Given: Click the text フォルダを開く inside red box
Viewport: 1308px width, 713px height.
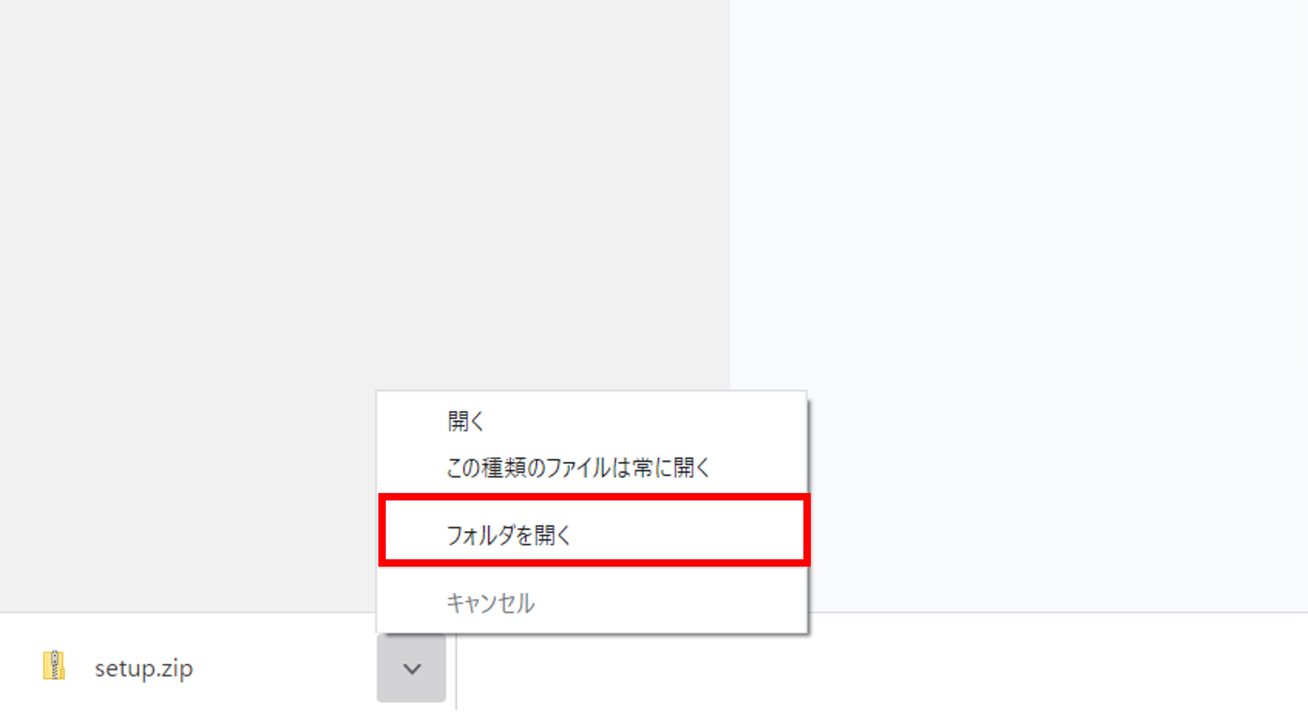Looking at the screenshot, I should 508,535.
